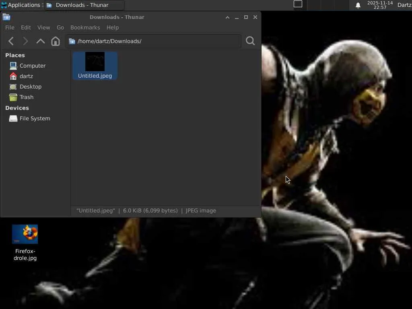Click the Desktop icon in sidebar
This screenshot has width=412, height=309.
tap(13, 87)
